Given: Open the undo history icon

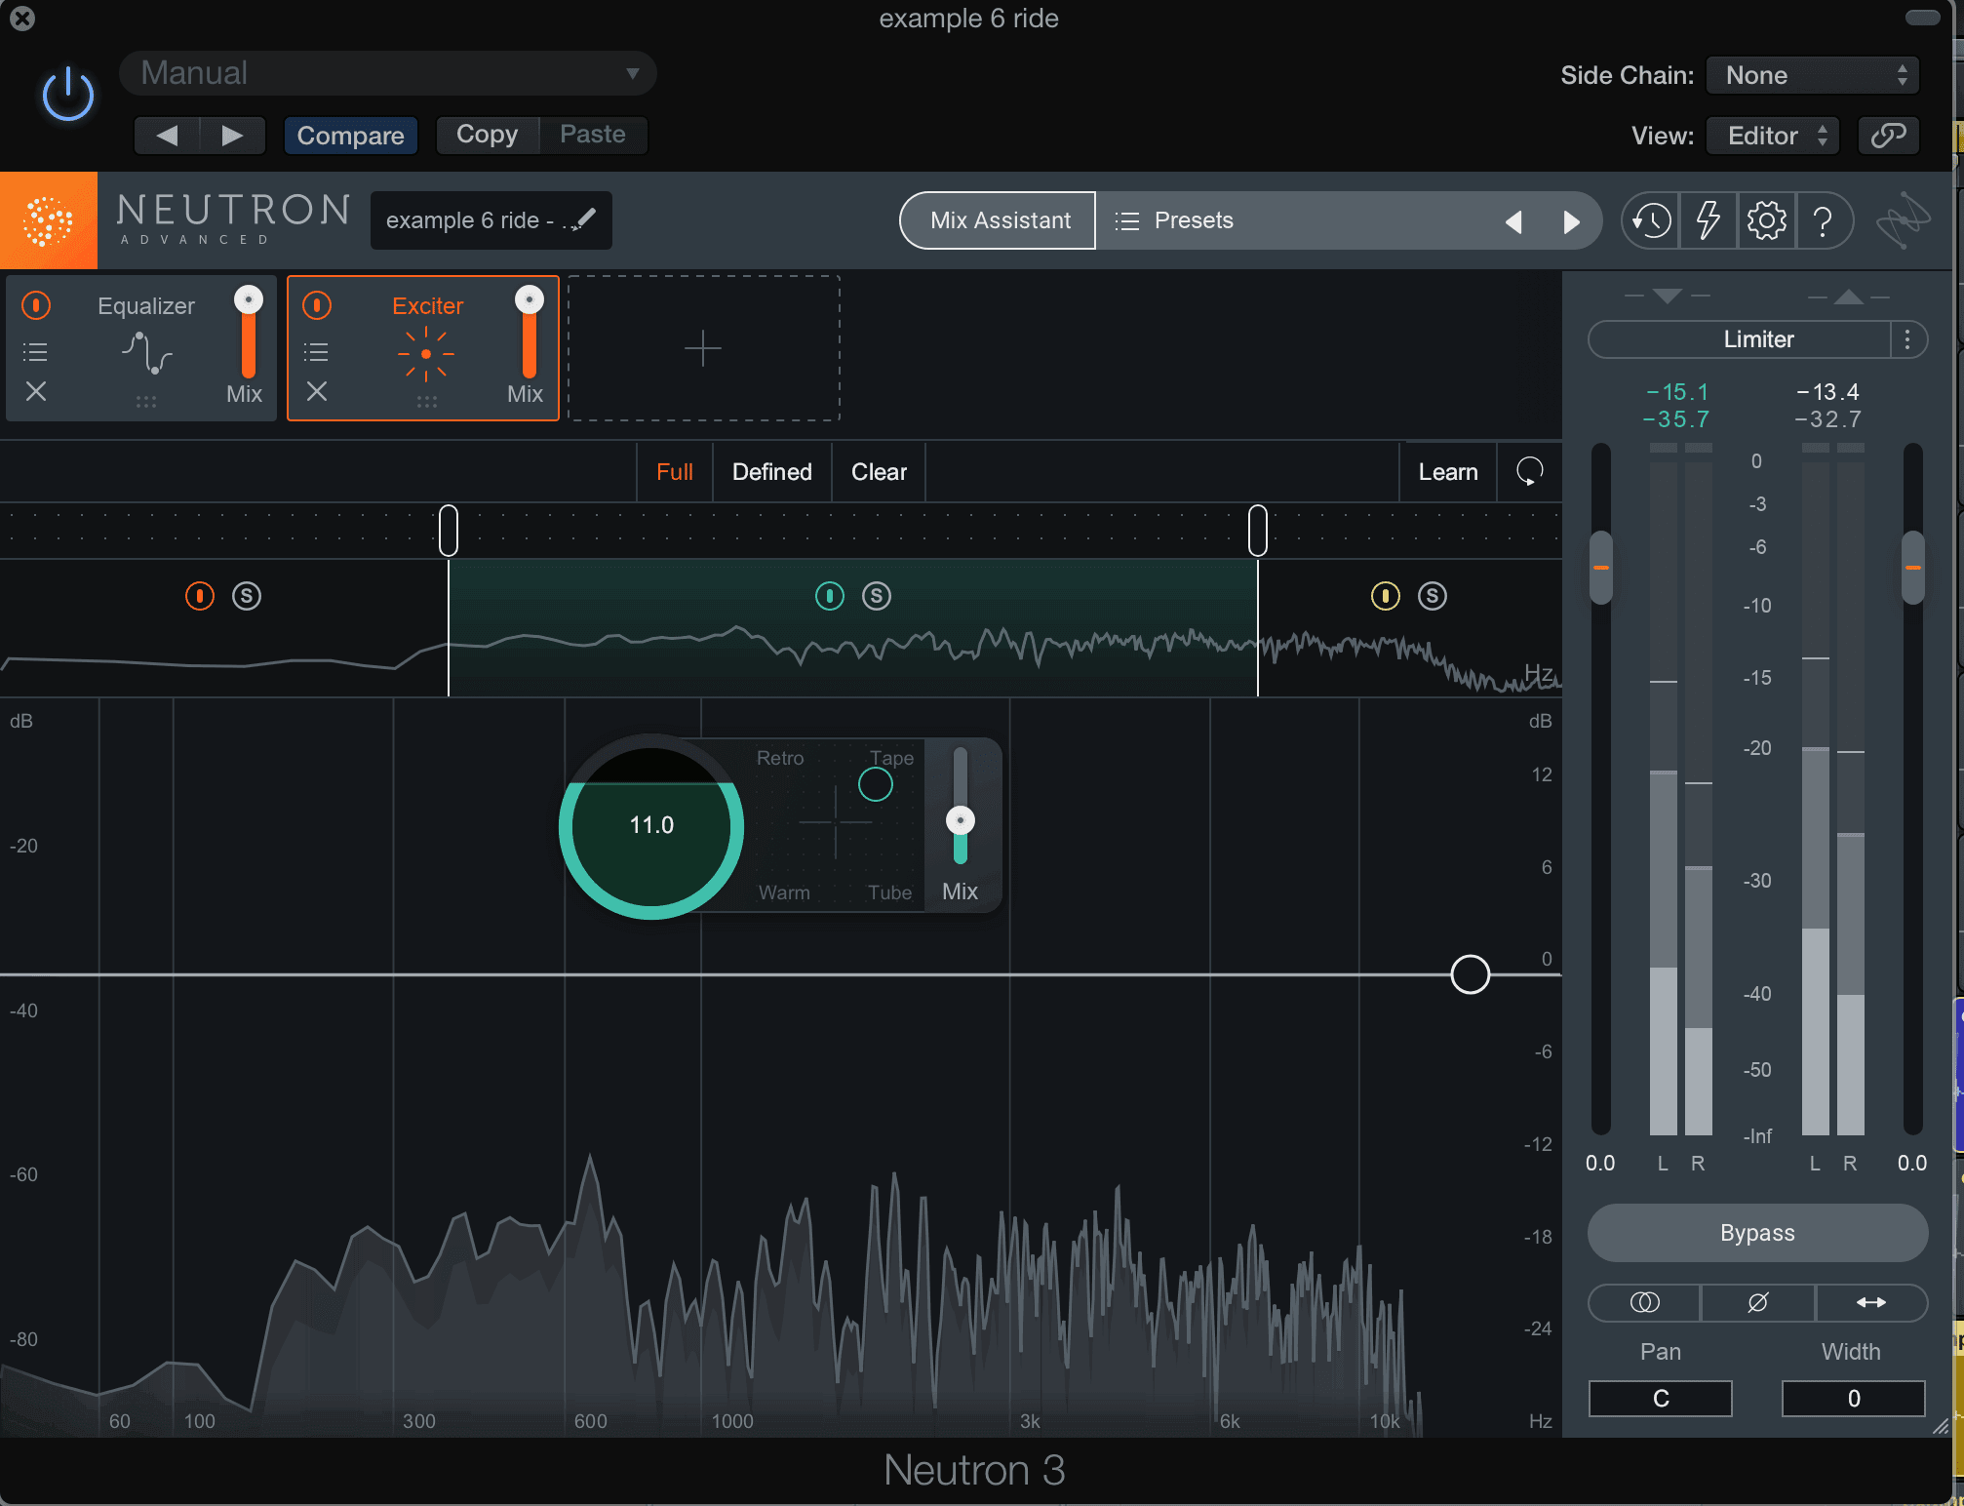Looking at the screenshot, I should [1651, 221].
